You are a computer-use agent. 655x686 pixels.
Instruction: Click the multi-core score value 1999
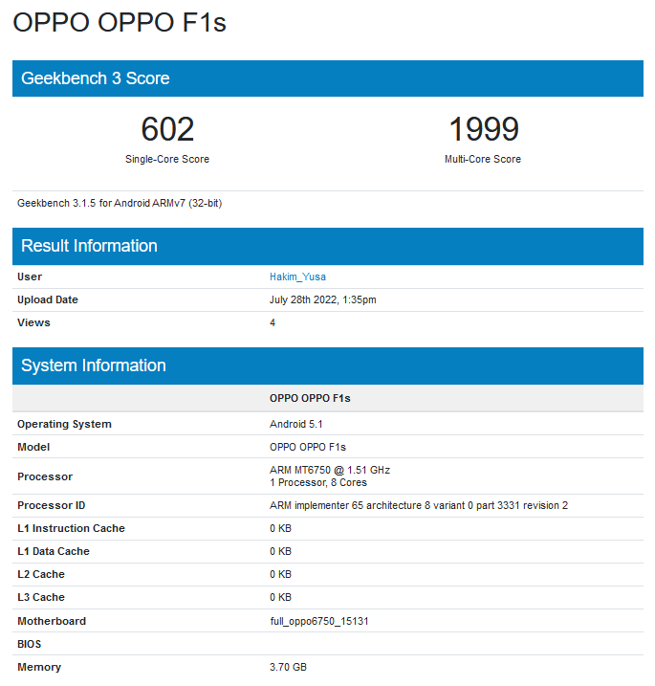click(x=484, y=129)
